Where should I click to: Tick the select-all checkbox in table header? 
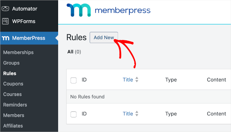point(73,80)
